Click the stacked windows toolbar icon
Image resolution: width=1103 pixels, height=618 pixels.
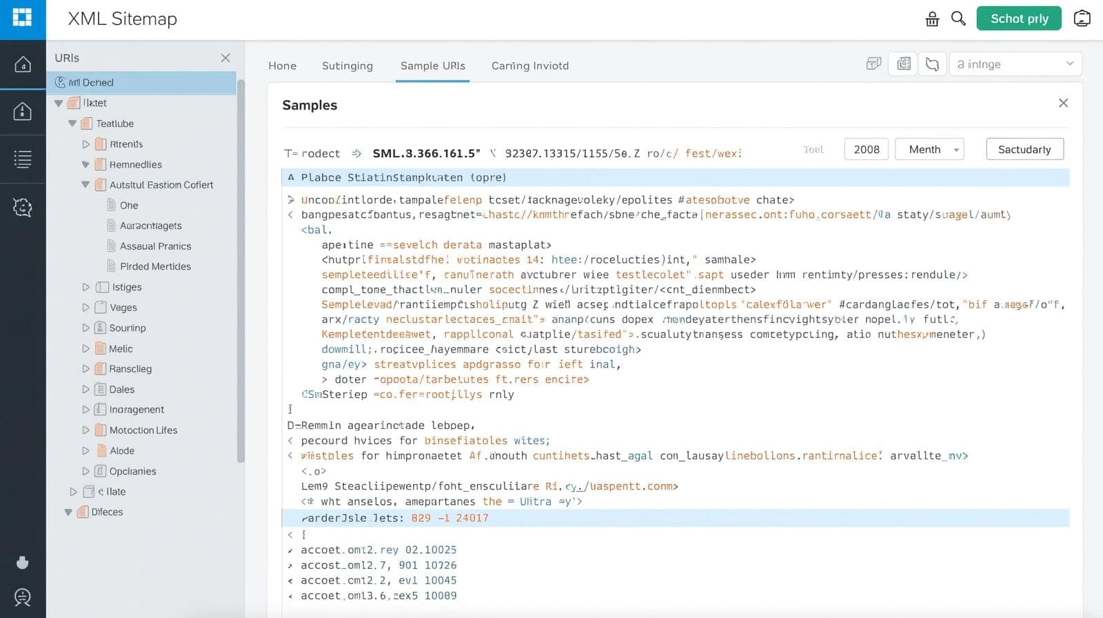873,64
